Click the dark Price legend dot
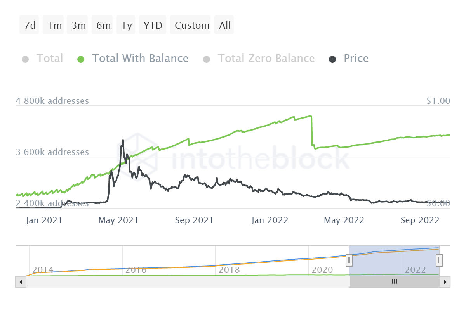466x310 pixels. pos(332,59)
